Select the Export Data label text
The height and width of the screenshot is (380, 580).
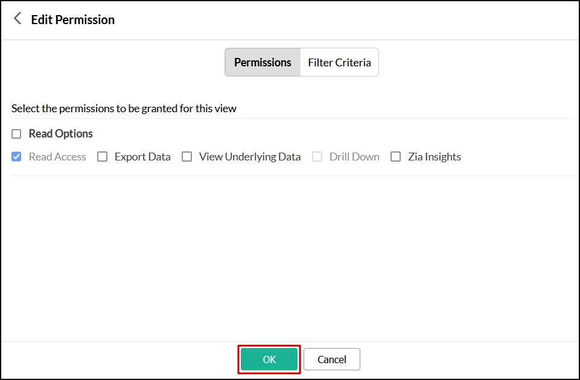[142, 157]
